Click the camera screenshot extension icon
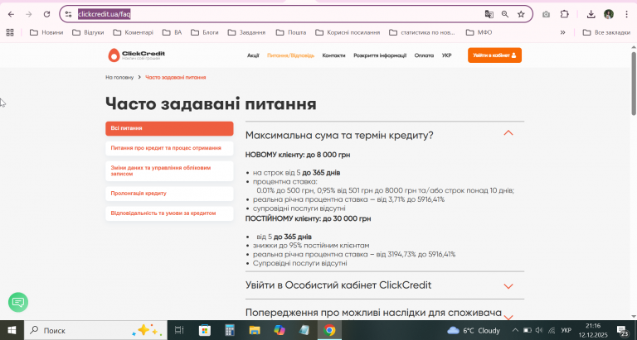637x340 pixels. pyautogui.click(x=546, y=14)
